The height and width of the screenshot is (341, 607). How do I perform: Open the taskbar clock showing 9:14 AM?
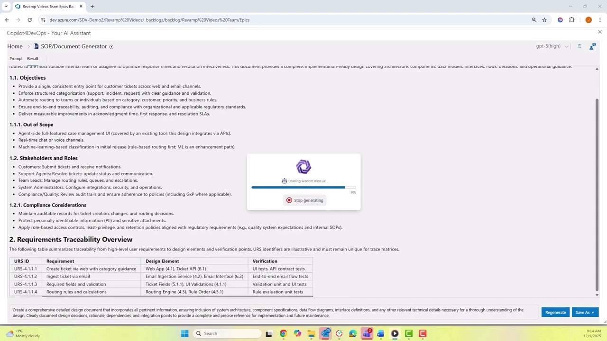coord(593,333)
